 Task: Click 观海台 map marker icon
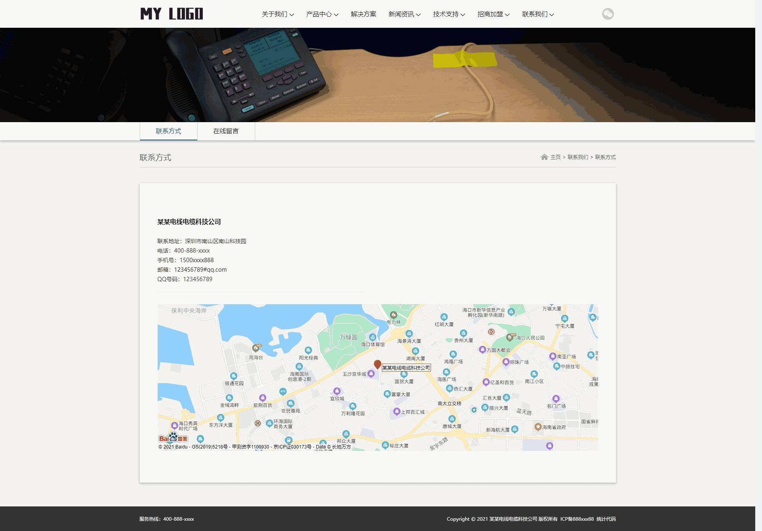[x=256, y=349]
